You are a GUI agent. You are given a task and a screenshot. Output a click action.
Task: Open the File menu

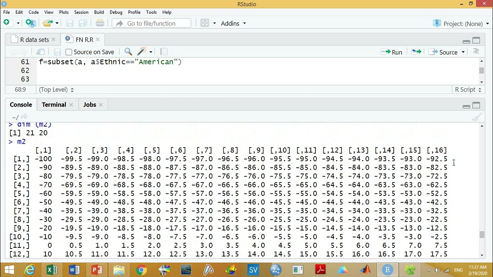[x=7, y=12]
